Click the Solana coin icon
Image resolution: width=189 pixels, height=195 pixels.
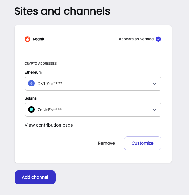click(x=31, y=109)
